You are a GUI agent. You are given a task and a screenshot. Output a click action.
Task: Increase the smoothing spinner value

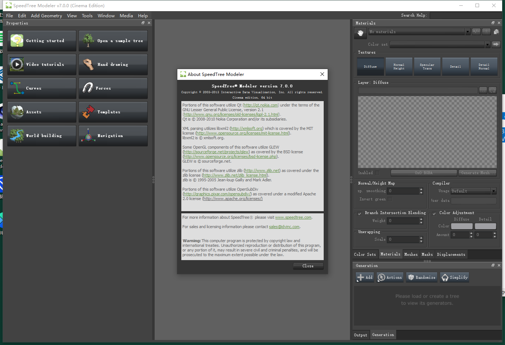tap(421, 189)
